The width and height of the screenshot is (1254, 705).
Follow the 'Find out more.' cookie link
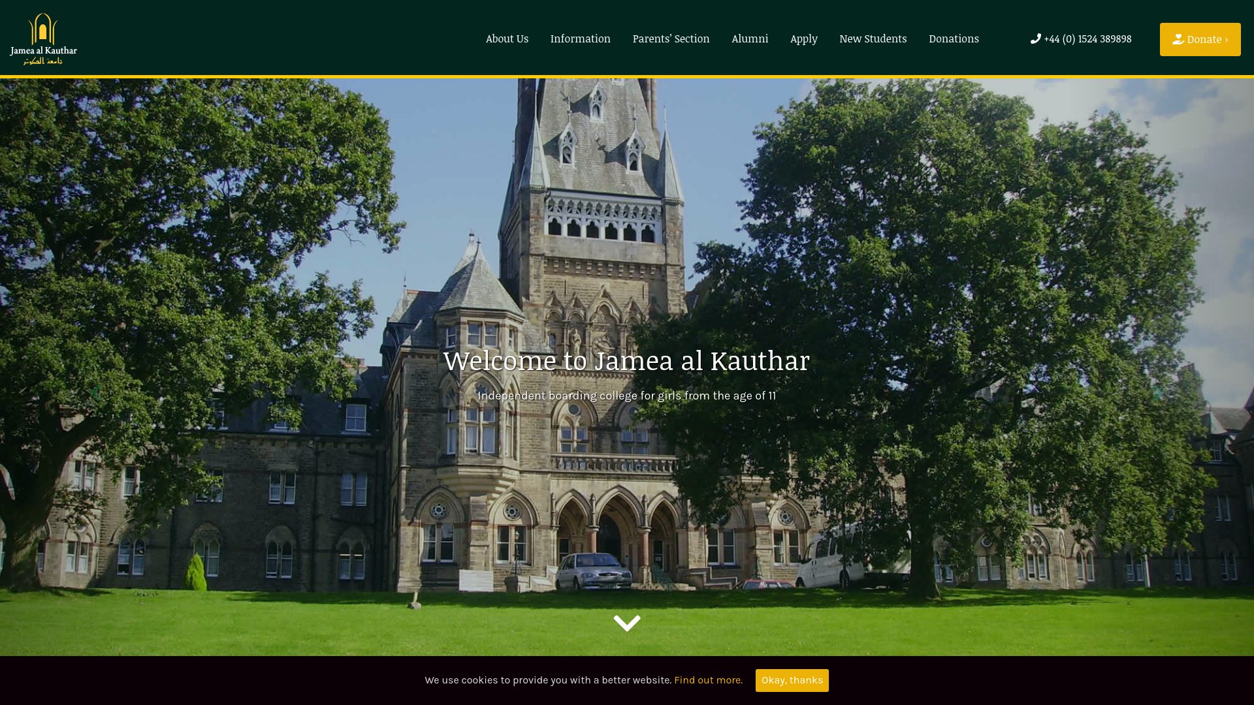click(x=708, y=680)
